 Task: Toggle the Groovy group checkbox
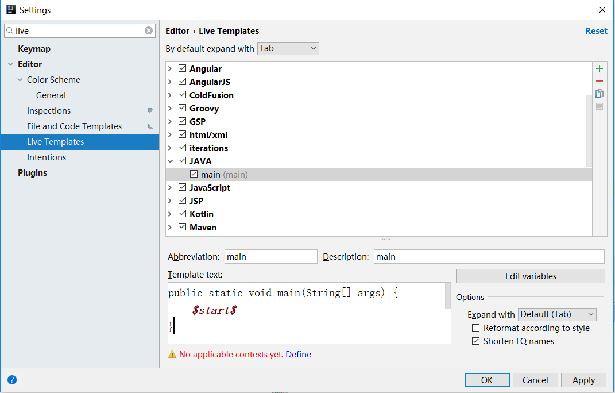click(182, 108)
